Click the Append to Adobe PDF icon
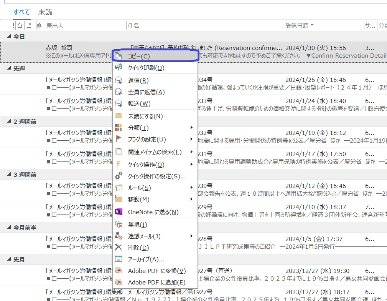387x301 pixels. [119, 282]
